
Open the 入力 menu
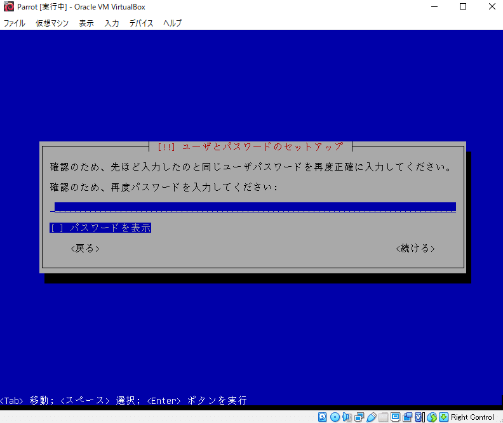tap(112, 23)
